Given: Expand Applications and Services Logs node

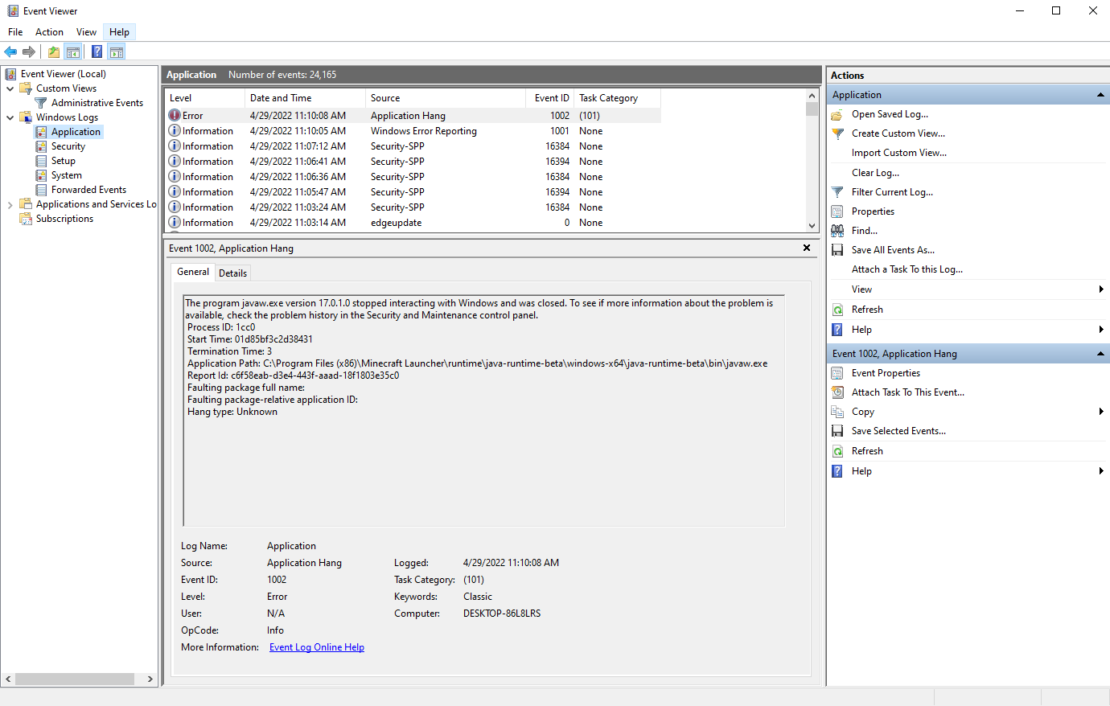Looking at the screenshot, I should 10,204.
